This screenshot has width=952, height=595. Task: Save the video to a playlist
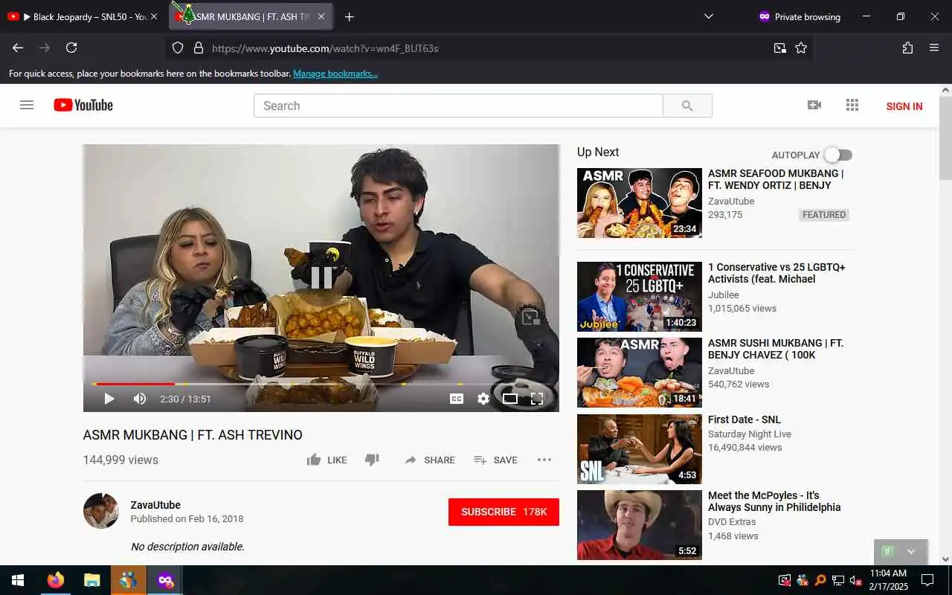coord(495,460)
